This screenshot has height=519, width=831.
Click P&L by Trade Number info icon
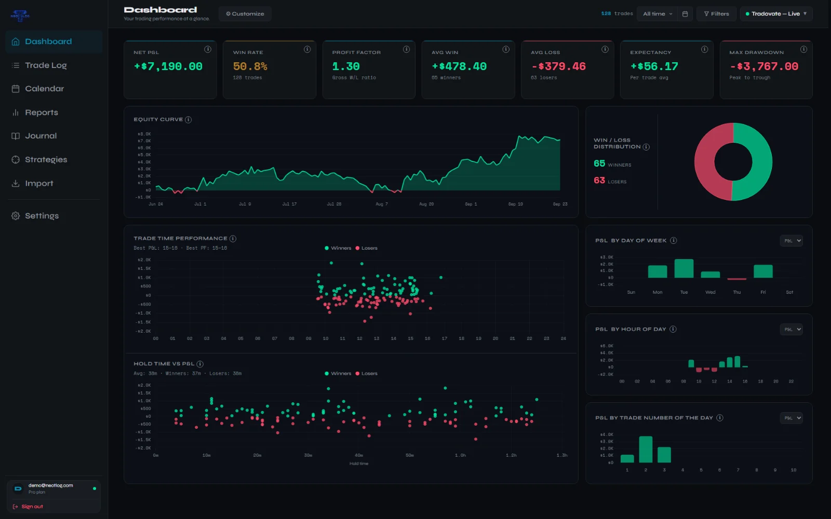click(x=719, y=418)
